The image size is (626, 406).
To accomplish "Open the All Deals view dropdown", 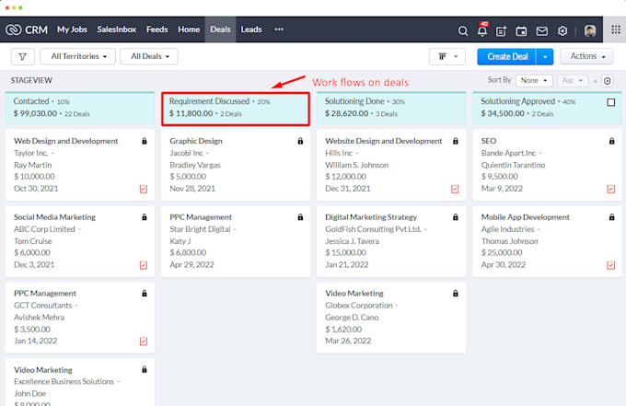I will point(149,57).
